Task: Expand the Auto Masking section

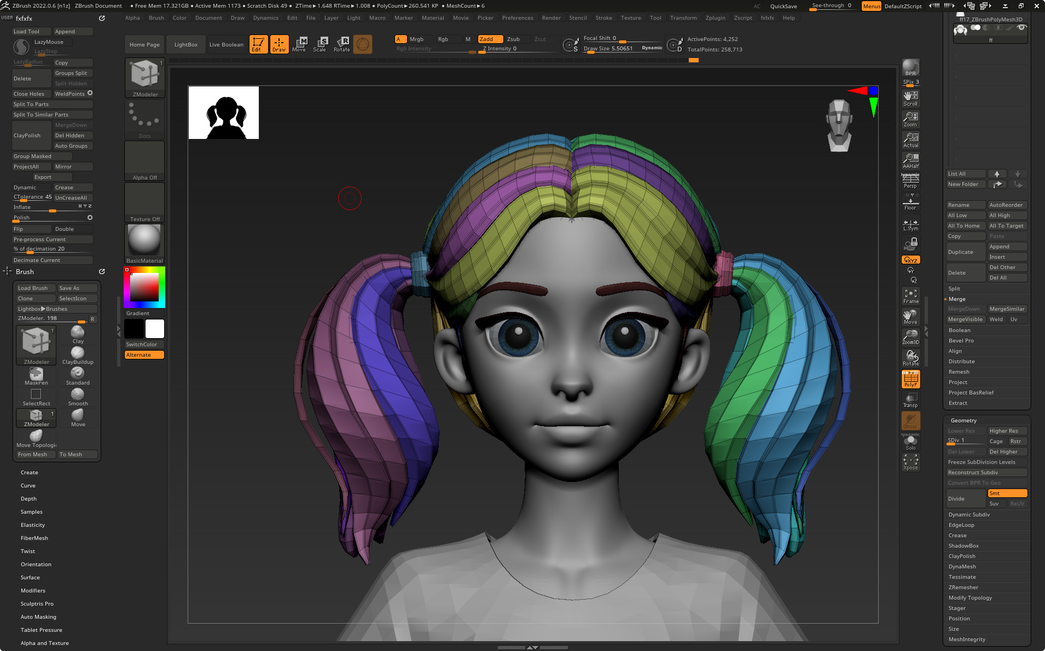Action: tap(38, 617)
